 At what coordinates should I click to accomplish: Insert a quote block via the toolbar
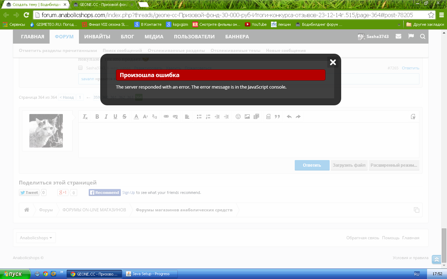[277, 117]
